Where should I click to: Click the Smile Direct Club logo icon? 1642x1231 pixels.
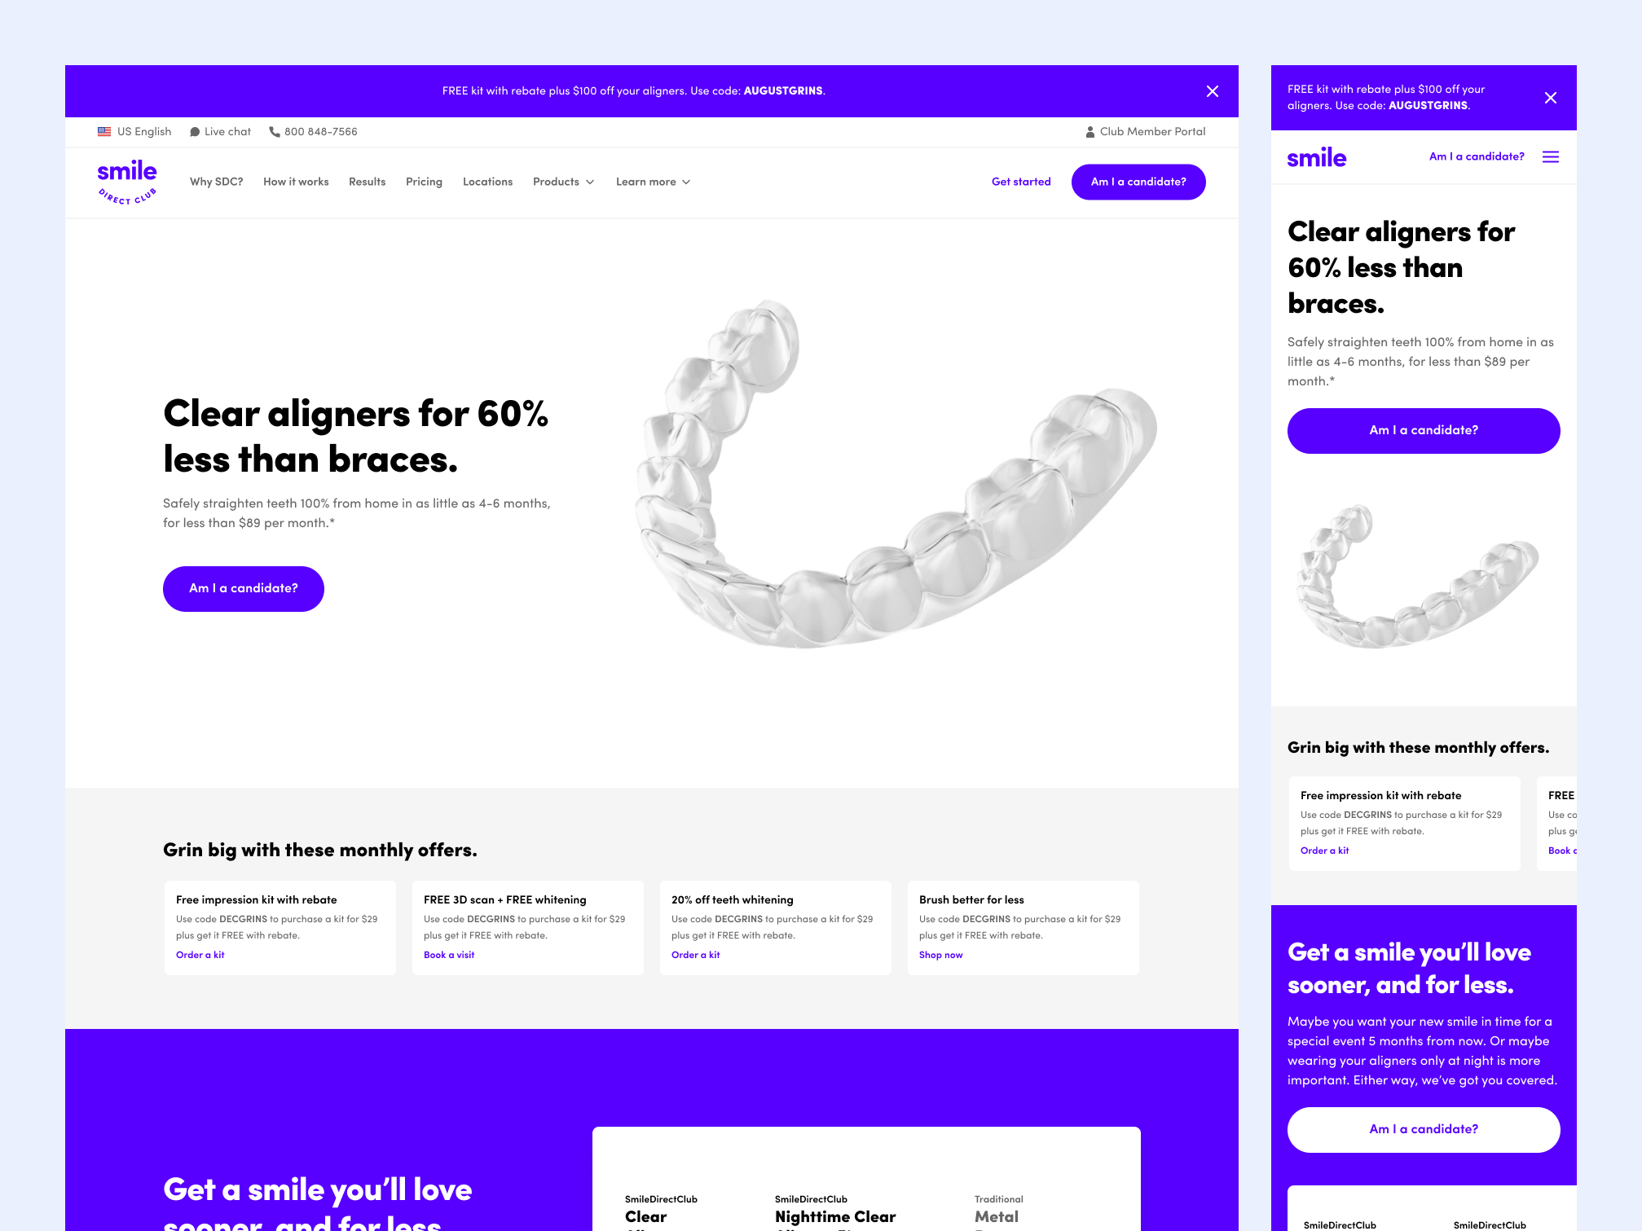126,181
